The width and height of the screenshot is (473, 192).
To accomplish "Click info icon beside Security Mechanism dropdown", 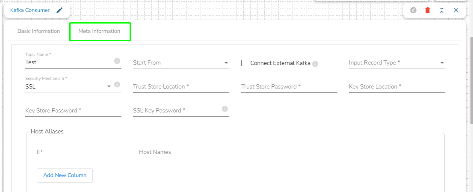I will (117, 85).
